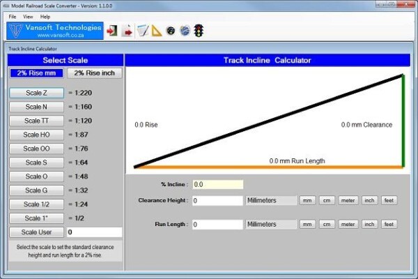This screenshot has width=418, height=279.
Task: Open the notepad and pencil toolbar icon
Action: (143, 31)
